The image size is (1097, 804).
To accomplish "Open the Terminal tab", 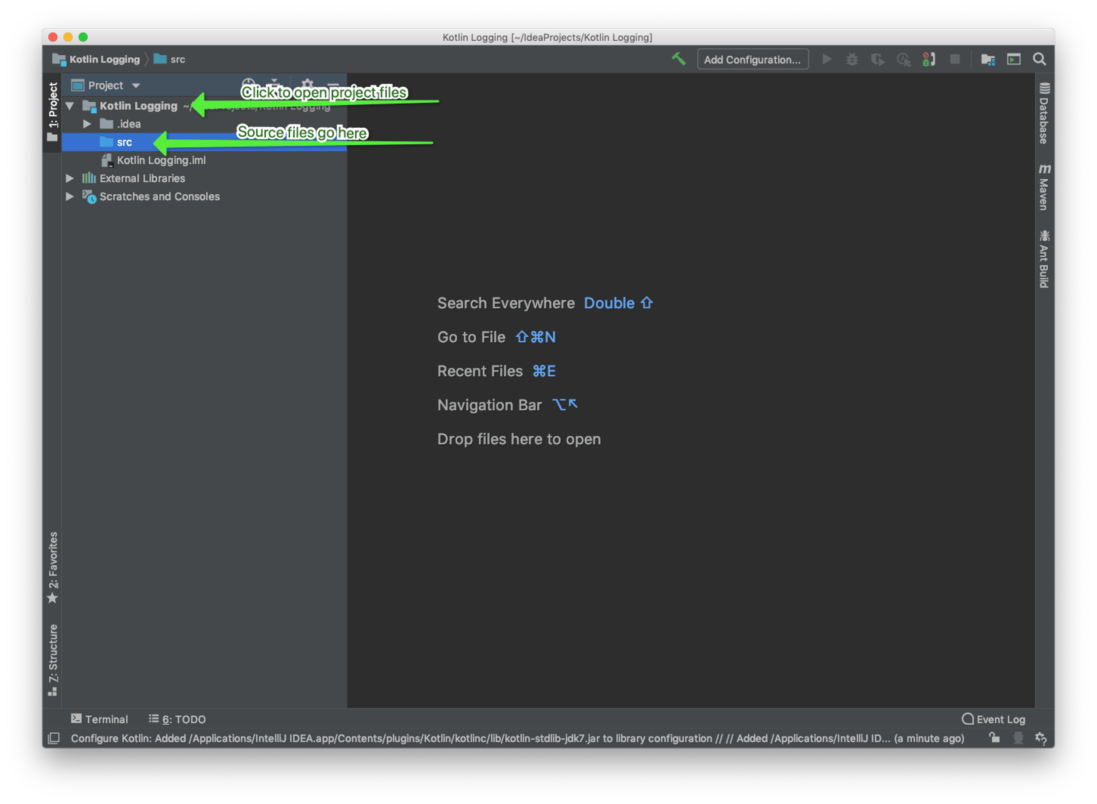I will click(x=99, y=719).
